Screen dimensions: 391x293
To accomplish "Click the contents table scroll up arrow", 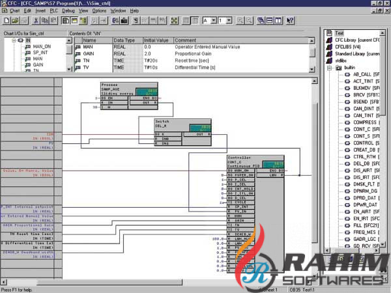I will (311, 40).
